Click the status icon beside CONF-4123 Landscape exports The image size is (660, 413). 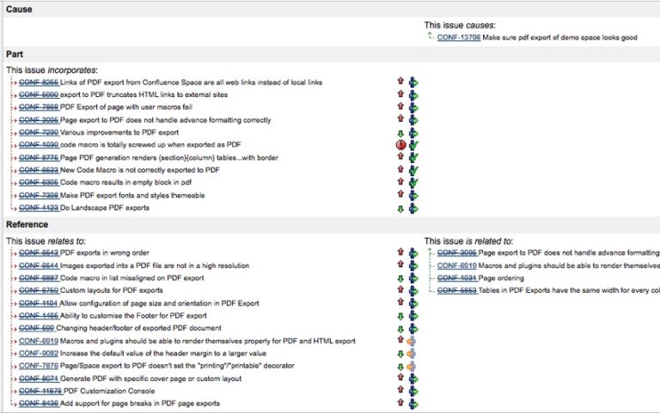[413, 208]
